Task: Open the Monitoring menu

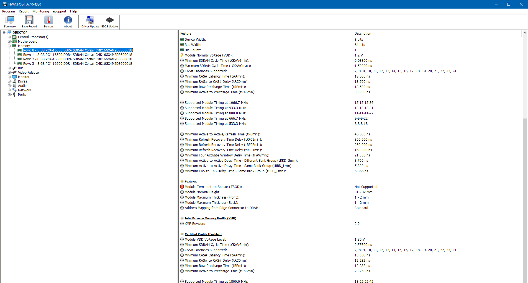Action: coord(41,11)
